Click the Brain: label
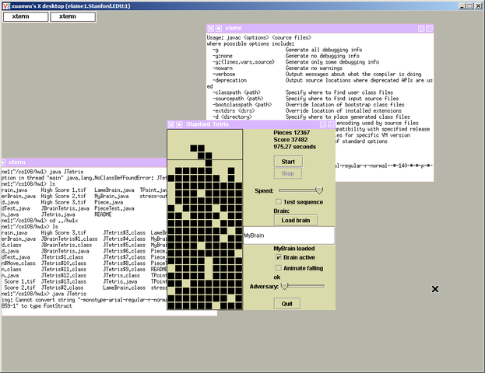485x373 pixels. (282, 211)
